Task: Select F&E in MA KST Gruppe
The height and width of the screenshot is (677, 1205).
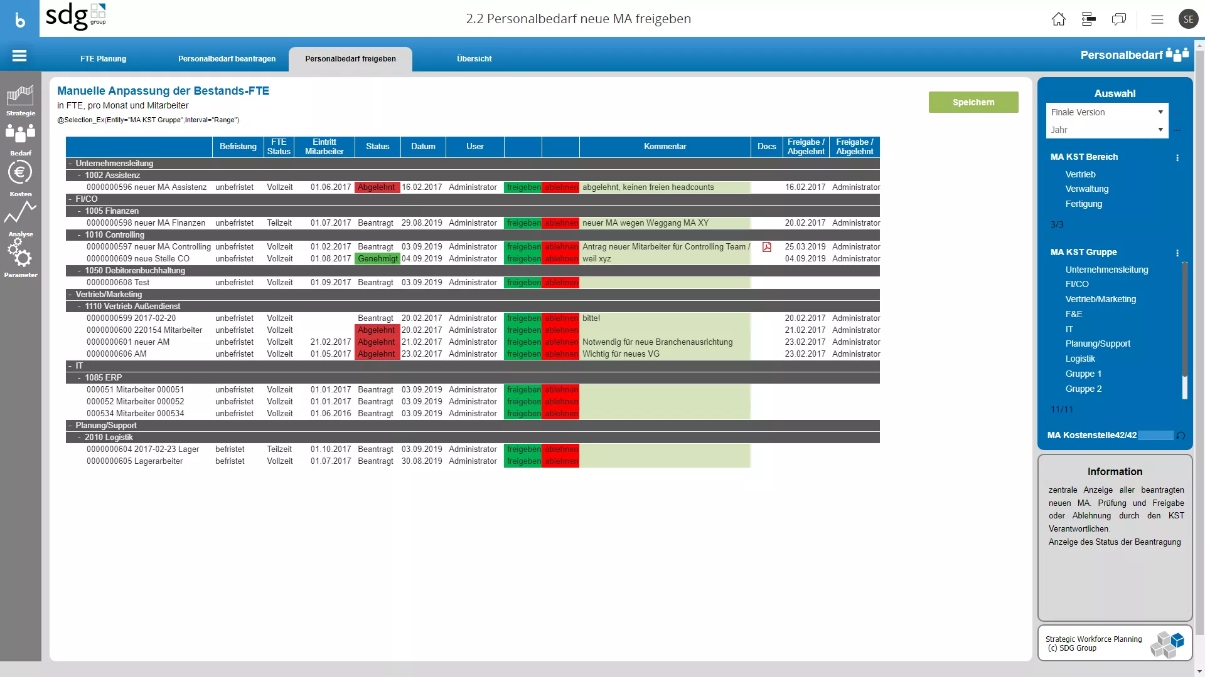Action: [x=1073, y=314]
